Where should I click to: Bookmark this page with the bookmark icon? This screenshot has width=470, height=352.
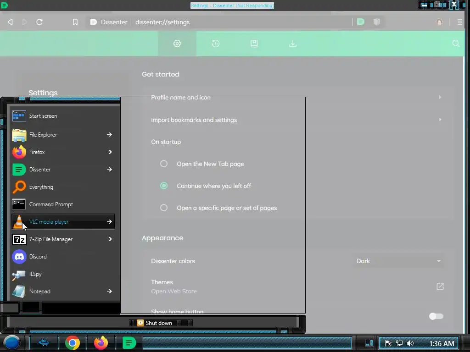(75, 22)
